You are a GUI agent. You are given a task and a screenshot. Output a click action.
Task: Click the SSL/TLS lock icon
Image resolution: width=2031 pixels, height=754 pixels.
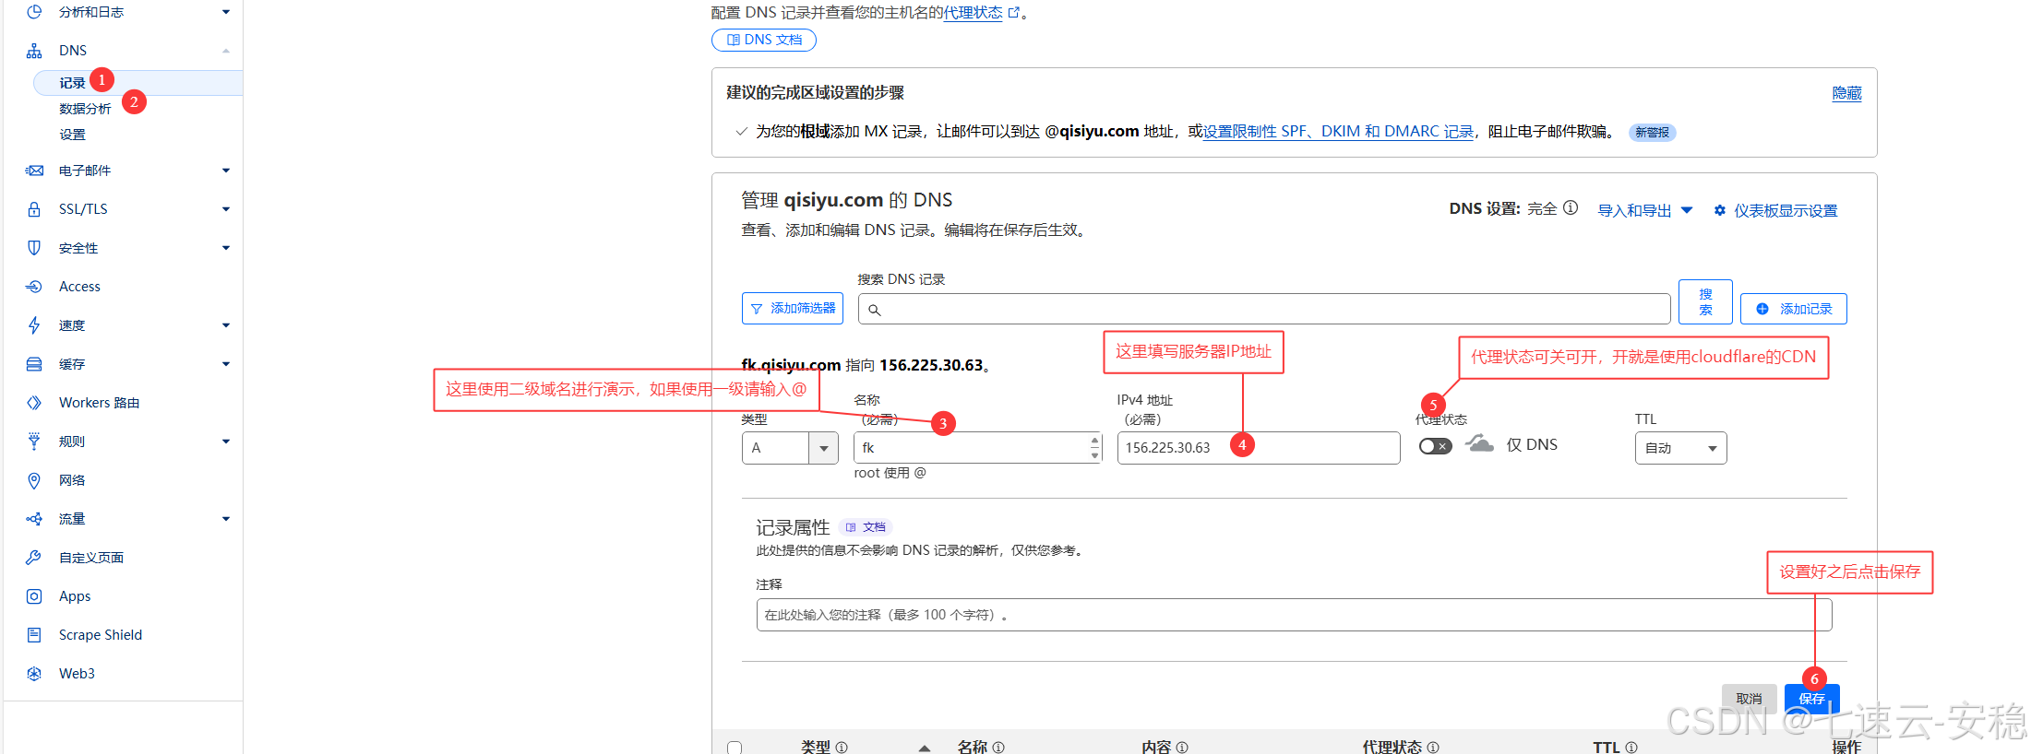pos(34,209)
